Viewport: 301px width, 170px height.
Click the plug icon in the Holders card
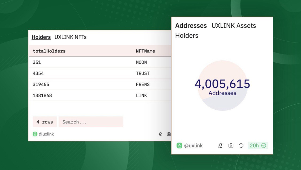pos(160,134)
